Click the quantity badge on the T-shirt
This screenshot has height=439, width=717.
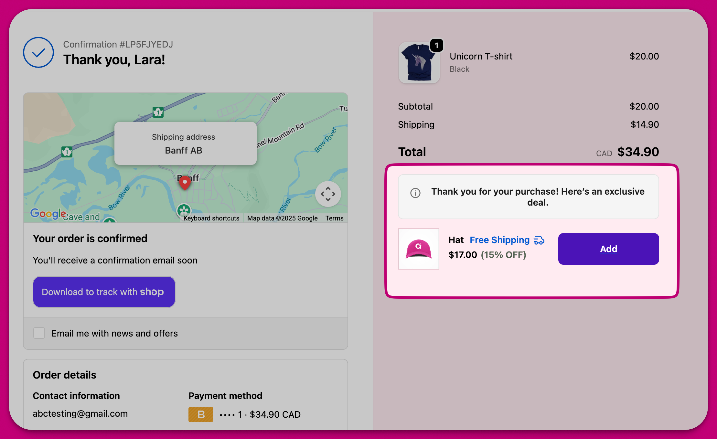436,46
